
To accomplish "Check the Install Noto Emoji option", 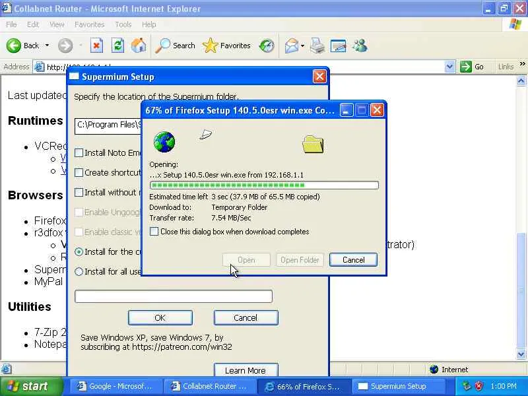I will pos(79,153).
